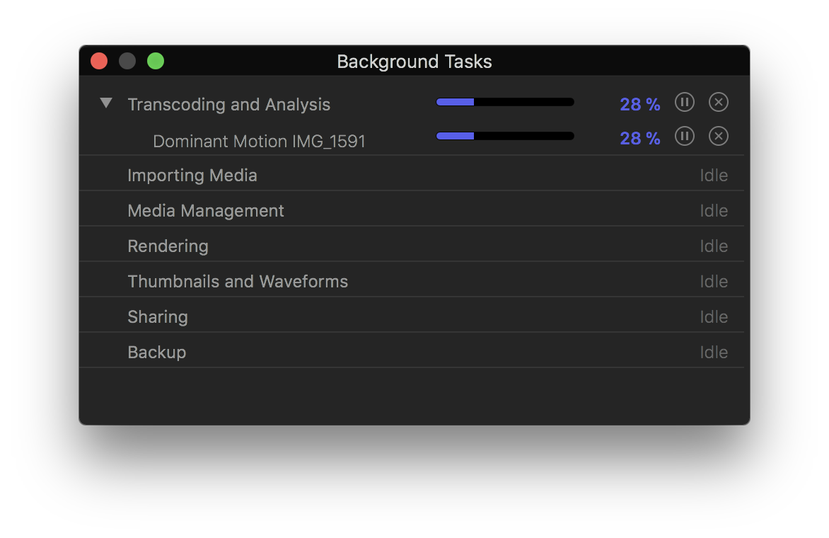Collapse the Transcoding and Analysis disclosure triangle
The width and height of the screenshot is (829, 538).
[x=106, y=103]
